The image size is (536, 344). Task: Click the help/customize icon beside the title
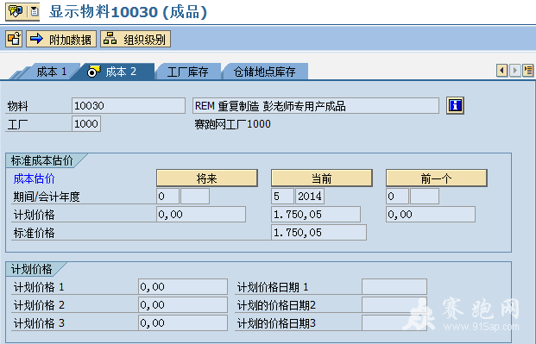(x=15, y=11)
